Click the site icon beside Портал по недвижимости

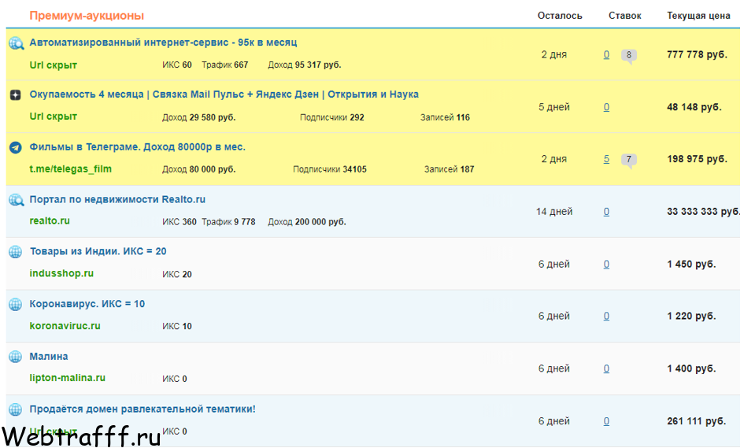tap(16, 200)
